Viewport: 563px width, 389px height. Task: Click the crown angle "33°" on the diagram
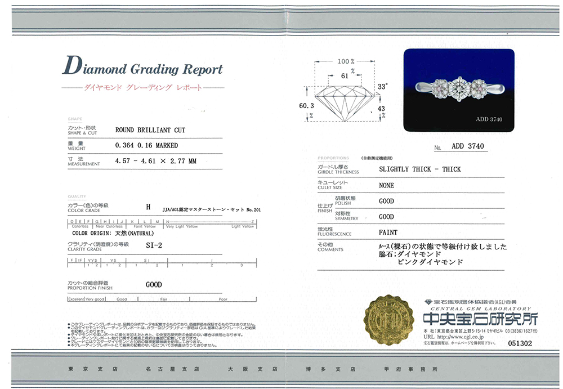[x=382, y=87]
